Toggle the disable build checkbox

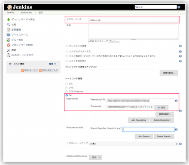point(67,56)
